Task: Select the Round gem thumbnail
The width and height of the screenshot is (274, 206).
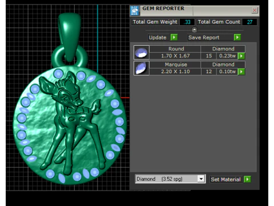Action: pos(142,52)
